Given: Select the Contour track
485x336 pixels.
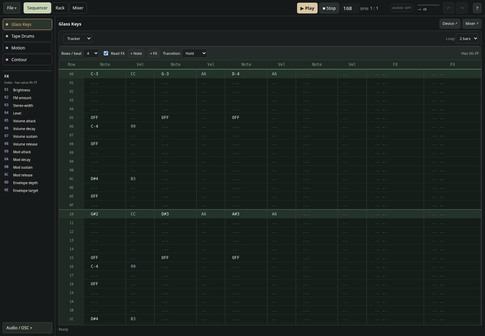Looking at the screenshot, I should tap(27, 59).
